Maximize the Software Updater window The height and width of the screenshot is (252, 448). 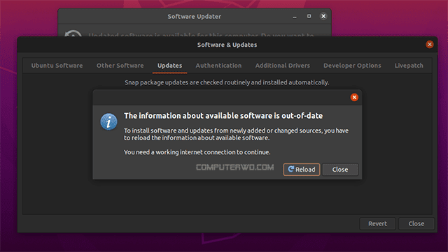pos(309,16)
